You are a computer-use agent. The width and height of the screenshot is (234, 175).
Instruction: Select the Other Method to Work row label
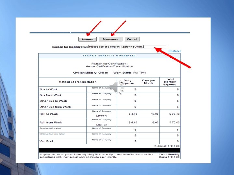(x=51, y=128)
